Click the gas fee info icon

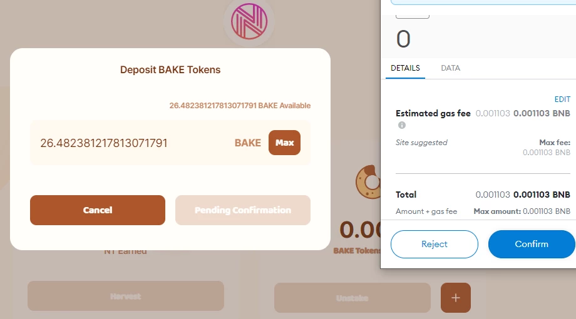point(402,125)
